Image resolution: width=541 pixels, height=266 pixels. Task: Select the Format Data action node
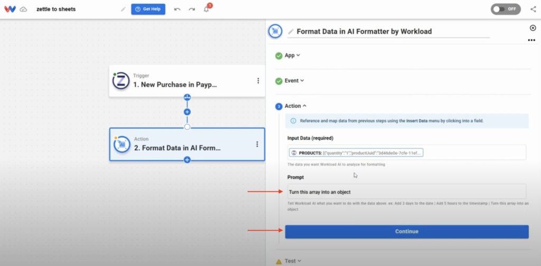click(187, 144)
